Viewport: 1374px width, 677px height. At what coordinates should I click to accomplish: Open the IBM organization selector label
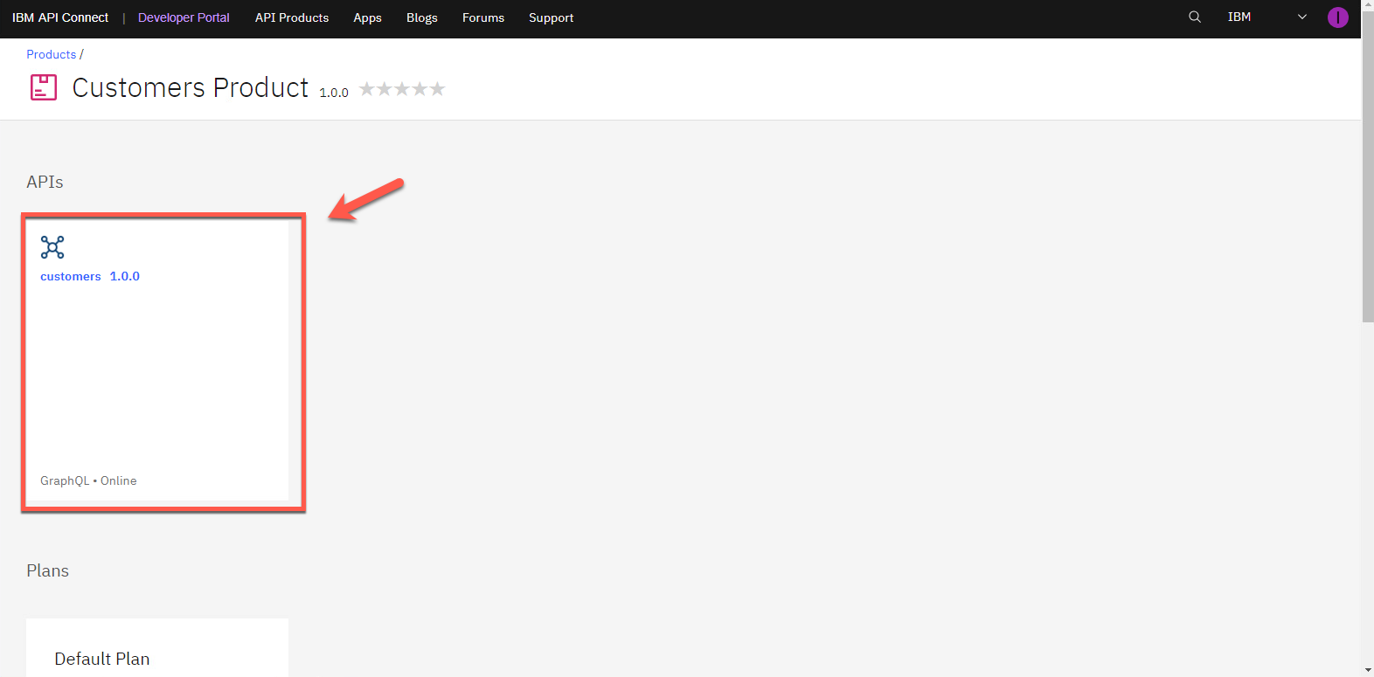(x=1239, y=17)
